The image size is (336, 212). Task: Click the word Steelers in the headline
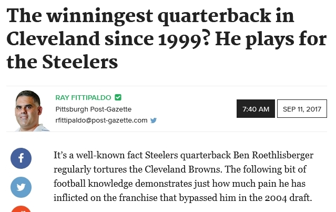pos(80,62)
